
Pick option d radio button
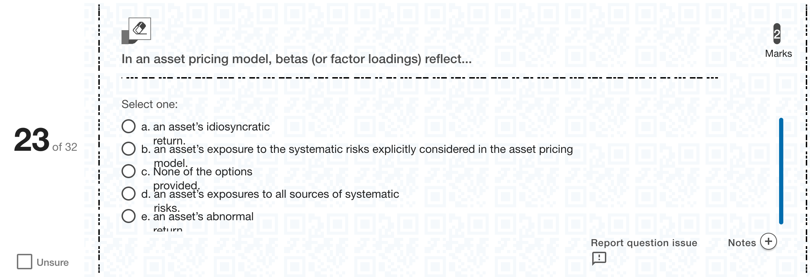[129, 194]
